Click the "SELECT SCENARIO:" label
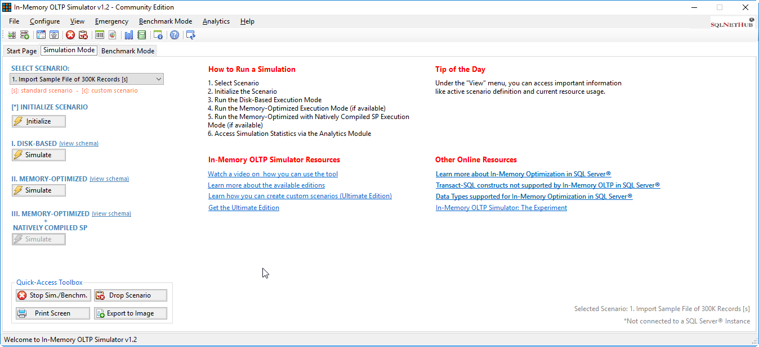The width and height of the screenshot is (759, 347). tap(41, 69)
